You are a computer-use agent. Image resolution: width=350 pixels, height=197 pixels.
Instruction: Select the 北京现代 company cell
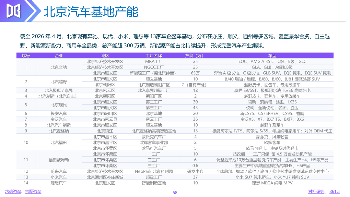coord(59,105)
